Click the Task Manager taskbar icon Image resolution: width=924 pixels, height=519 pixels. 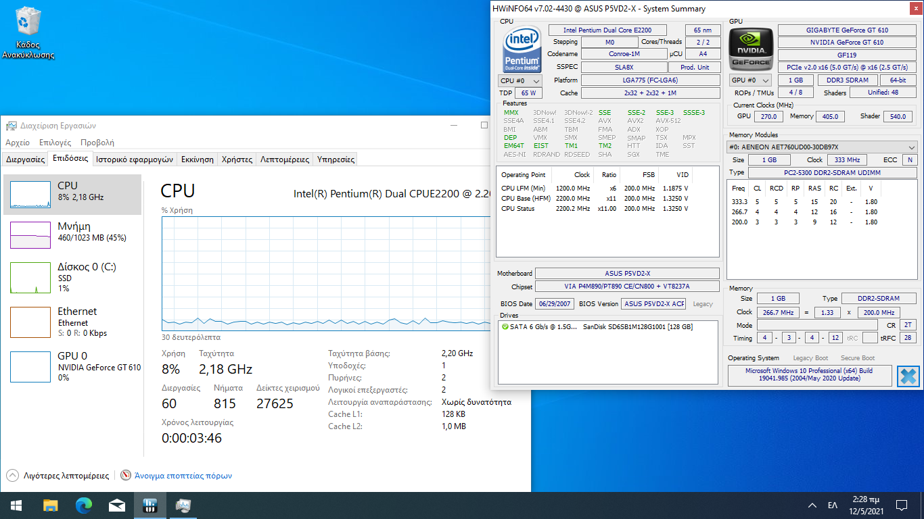[183, 505]
